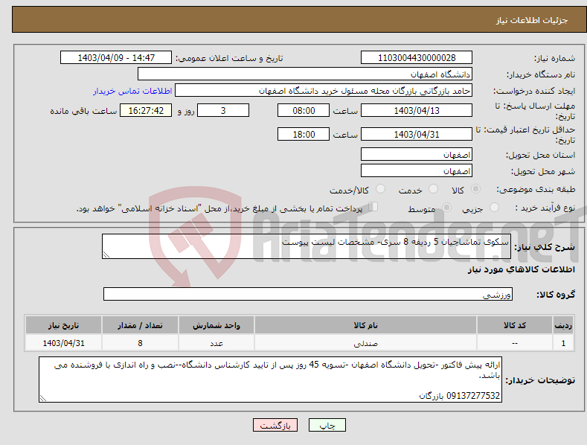The image size is (587, 445).
Task: Click the buyer notes textarea
Action: pos(270,380)
